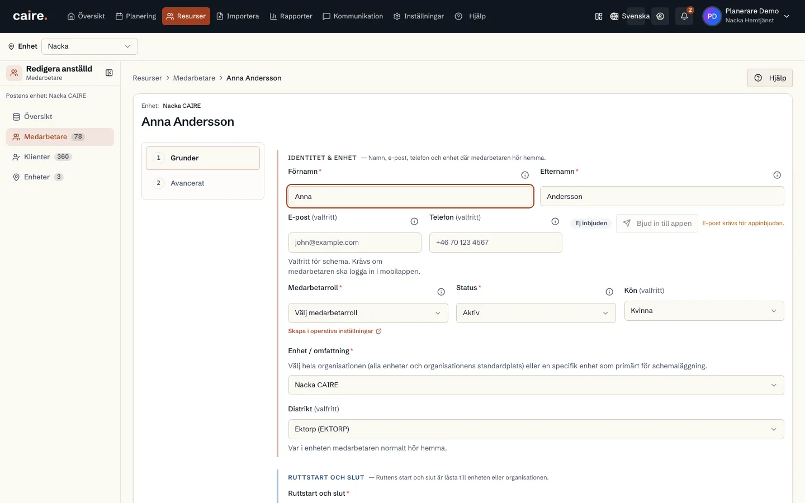Go to Resurser in the breadcrumb

(x=147, y=78)
